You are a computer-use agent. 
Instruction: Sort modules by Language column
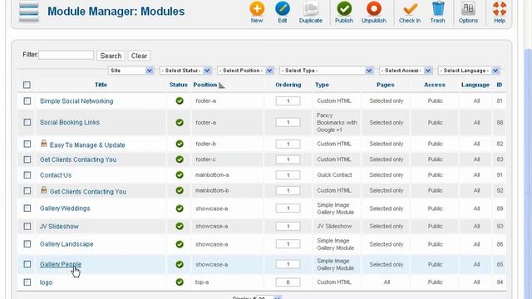tap(475, 85)
